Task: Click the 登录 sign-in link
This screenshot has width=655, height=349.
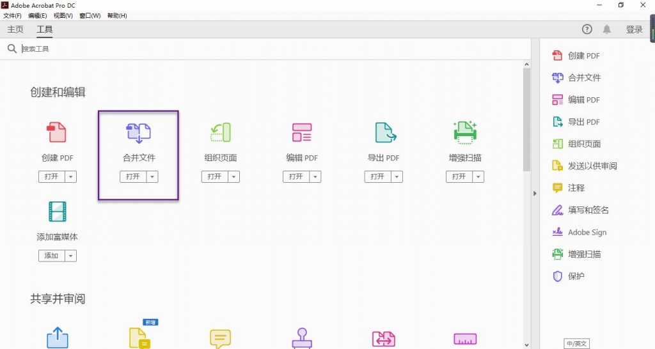Action: click(x=634, y=29)
